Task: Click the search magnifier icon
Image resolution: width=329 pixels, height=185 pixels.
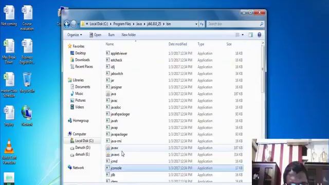Action: click(262, 24)
